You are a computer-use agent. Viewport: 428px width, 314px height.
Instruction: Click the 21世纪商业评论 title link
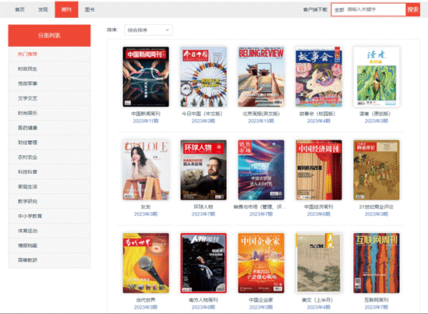[x=377, y=207]
